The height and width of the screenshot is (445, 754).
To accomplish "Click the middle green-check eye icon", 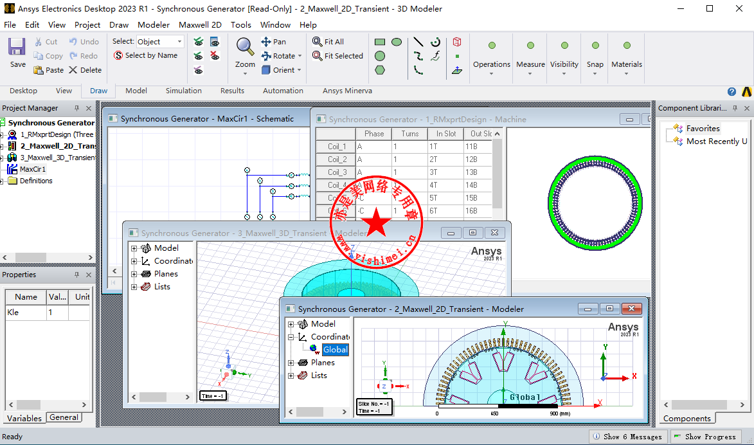I will [x=199, y=57].
